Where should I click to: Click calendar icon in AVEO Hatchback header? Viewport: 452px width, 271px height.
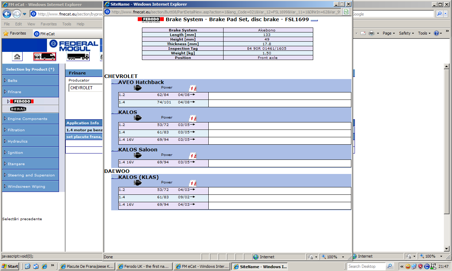pos(193,88)
